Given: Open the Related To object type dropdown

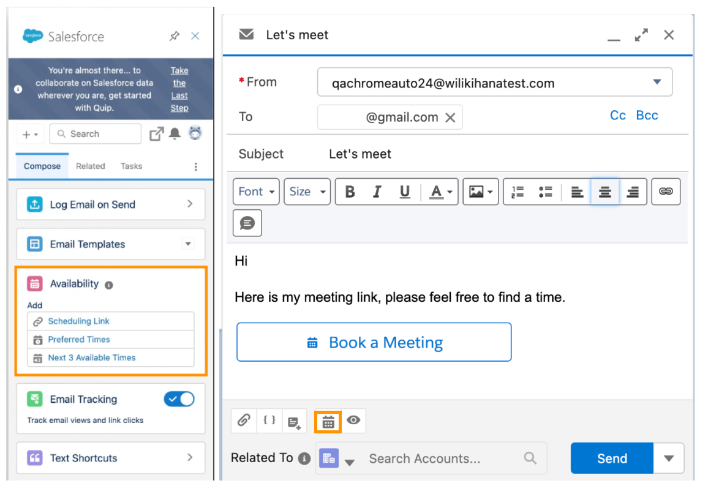Looking at the screenshot, I should click(x=337, y=458).
